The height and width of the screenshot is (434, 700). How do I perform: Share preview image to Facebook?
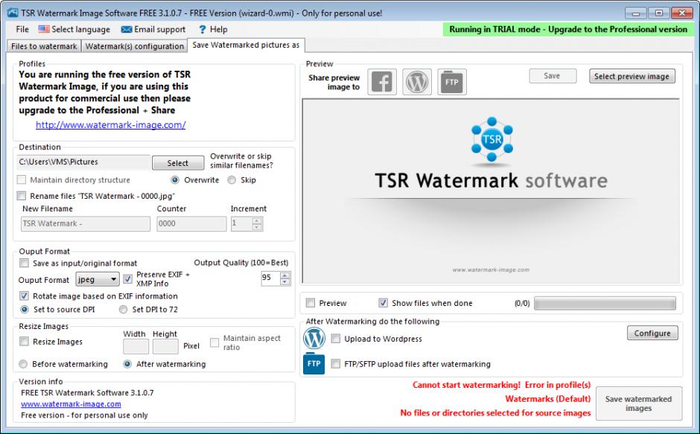pyautogui.click(x=382, y=82)
